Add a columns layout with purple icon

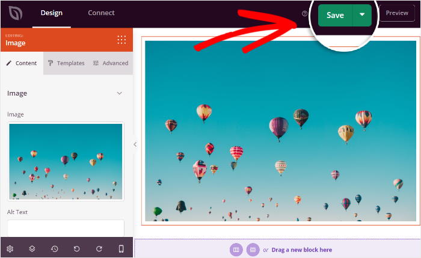pos(236,250)
